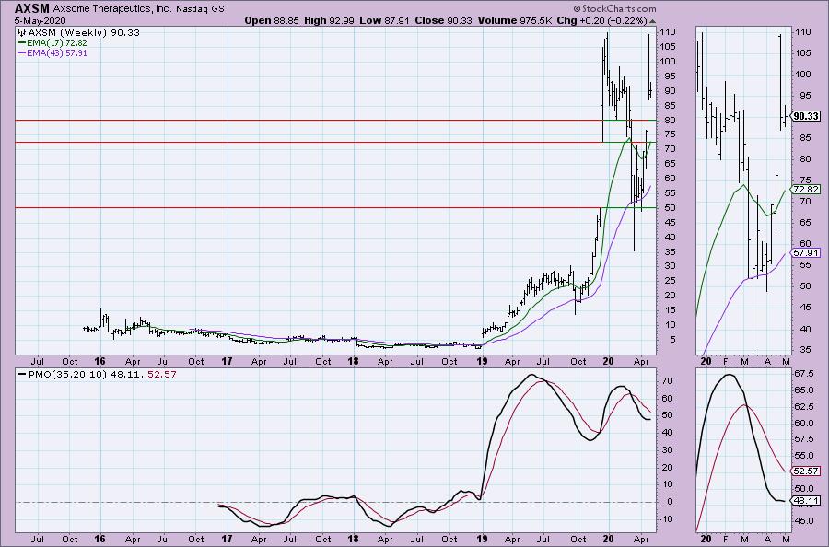
Task: Click the Open 88.85 value
Action: tap(271, 20)
